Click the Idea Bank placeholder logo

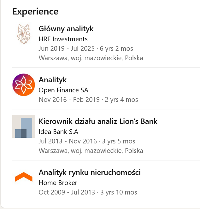point(24,126)
